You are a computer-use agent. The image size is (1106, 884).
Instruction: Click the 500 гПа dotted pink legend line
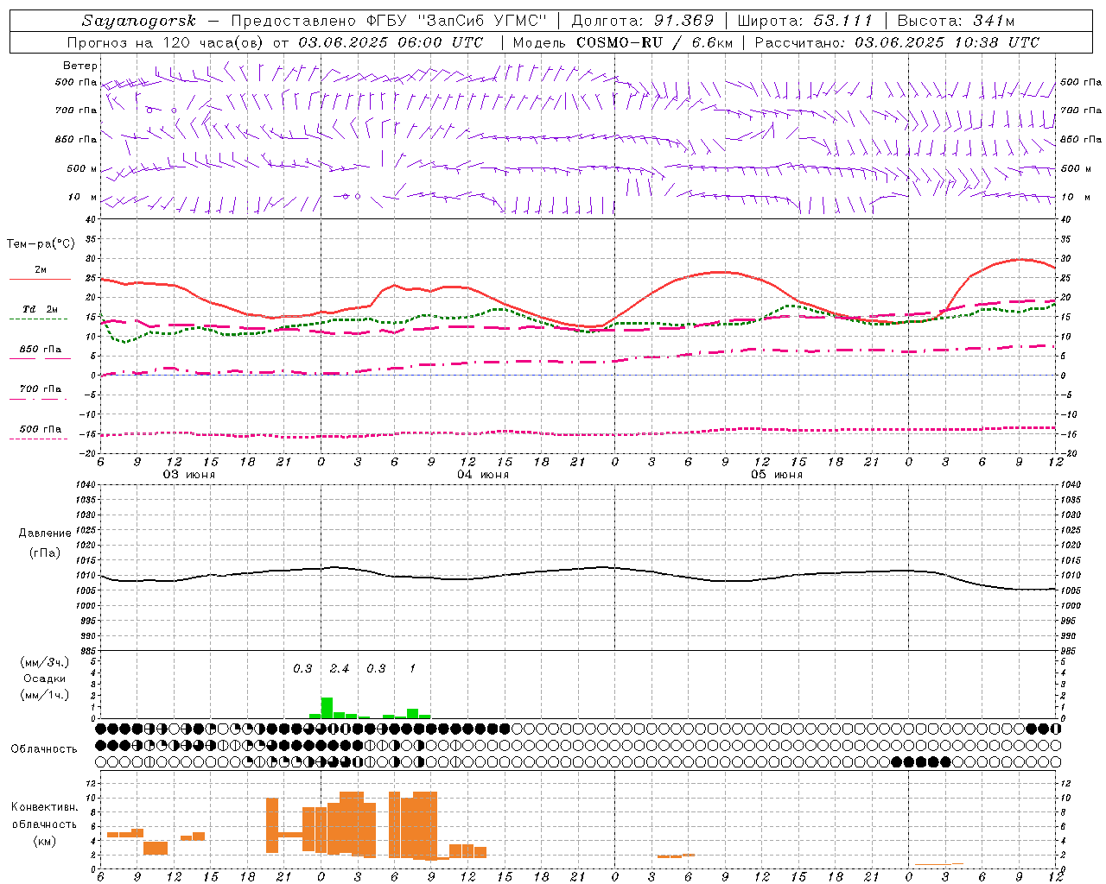pyautogui.click(x=40, y=439)
